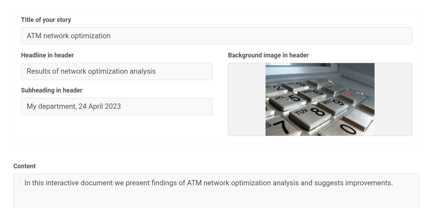Click the gray area left of keypad image

(246, 99)
